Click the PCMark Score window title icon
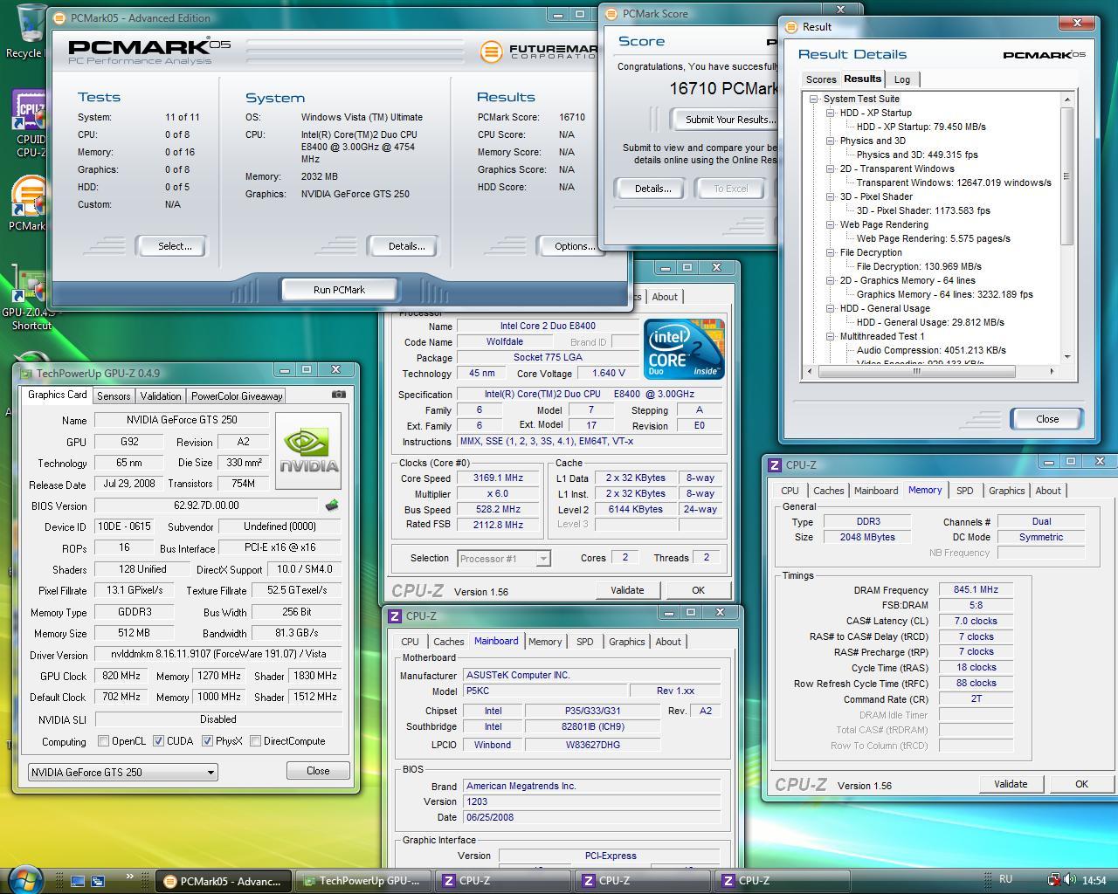1118x894 pixels. pos(611,14)
